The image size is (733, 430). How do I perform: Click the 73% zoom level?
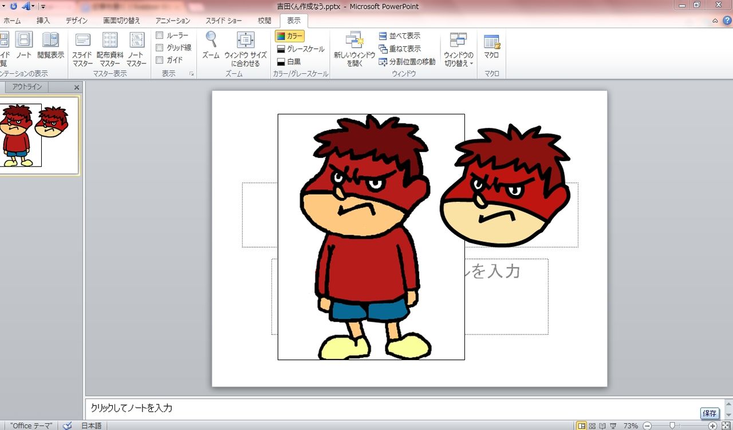[x=631, y=426]
